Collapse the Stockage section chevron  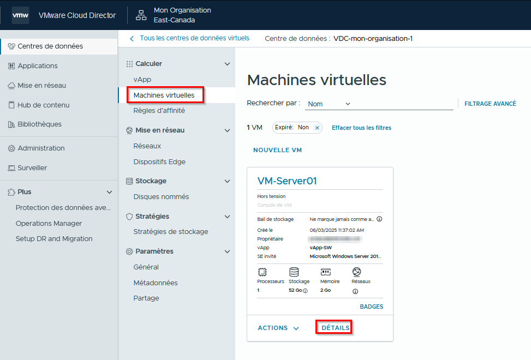pos(227,181)
